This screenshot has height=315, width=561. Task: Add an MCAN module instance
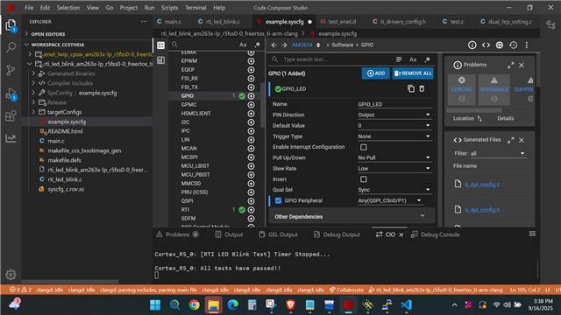tap(252, 149)
